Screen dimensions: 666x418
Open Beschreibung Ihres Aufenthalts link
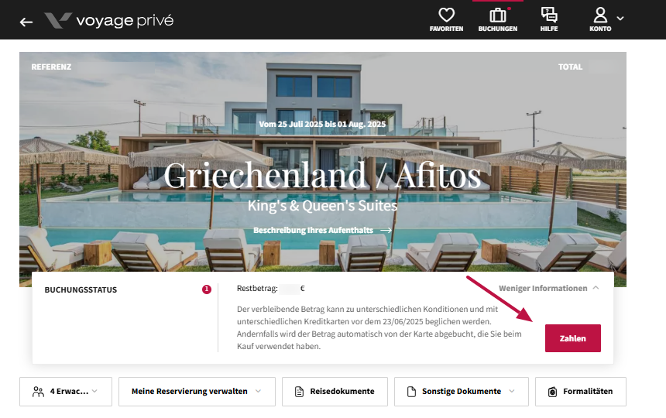tap(322, 230)
